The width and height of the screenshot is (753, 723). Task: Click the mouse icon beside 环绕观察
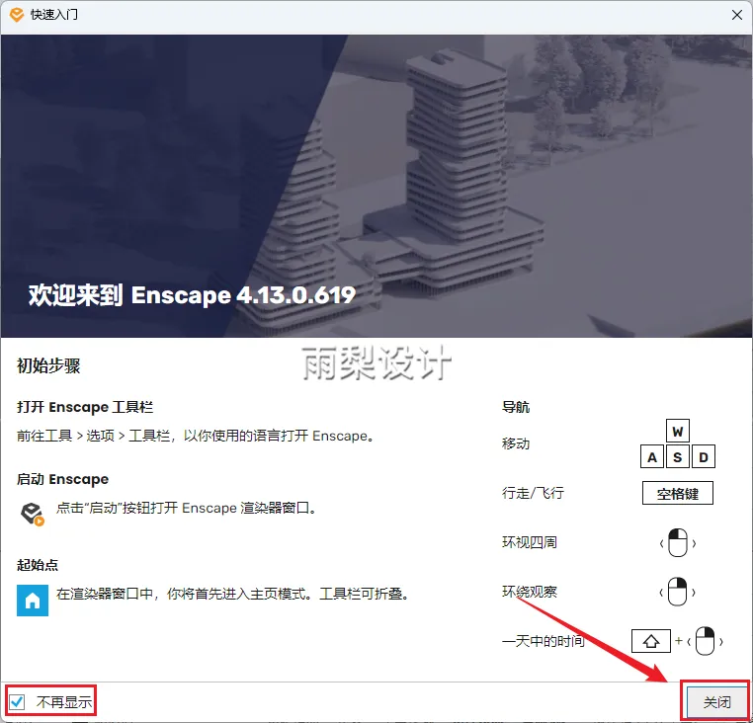click(678, 592)
